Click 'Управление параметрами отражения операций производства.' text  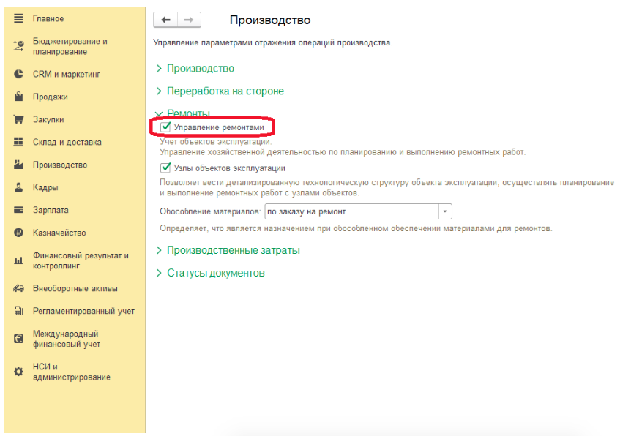point(272,42)
